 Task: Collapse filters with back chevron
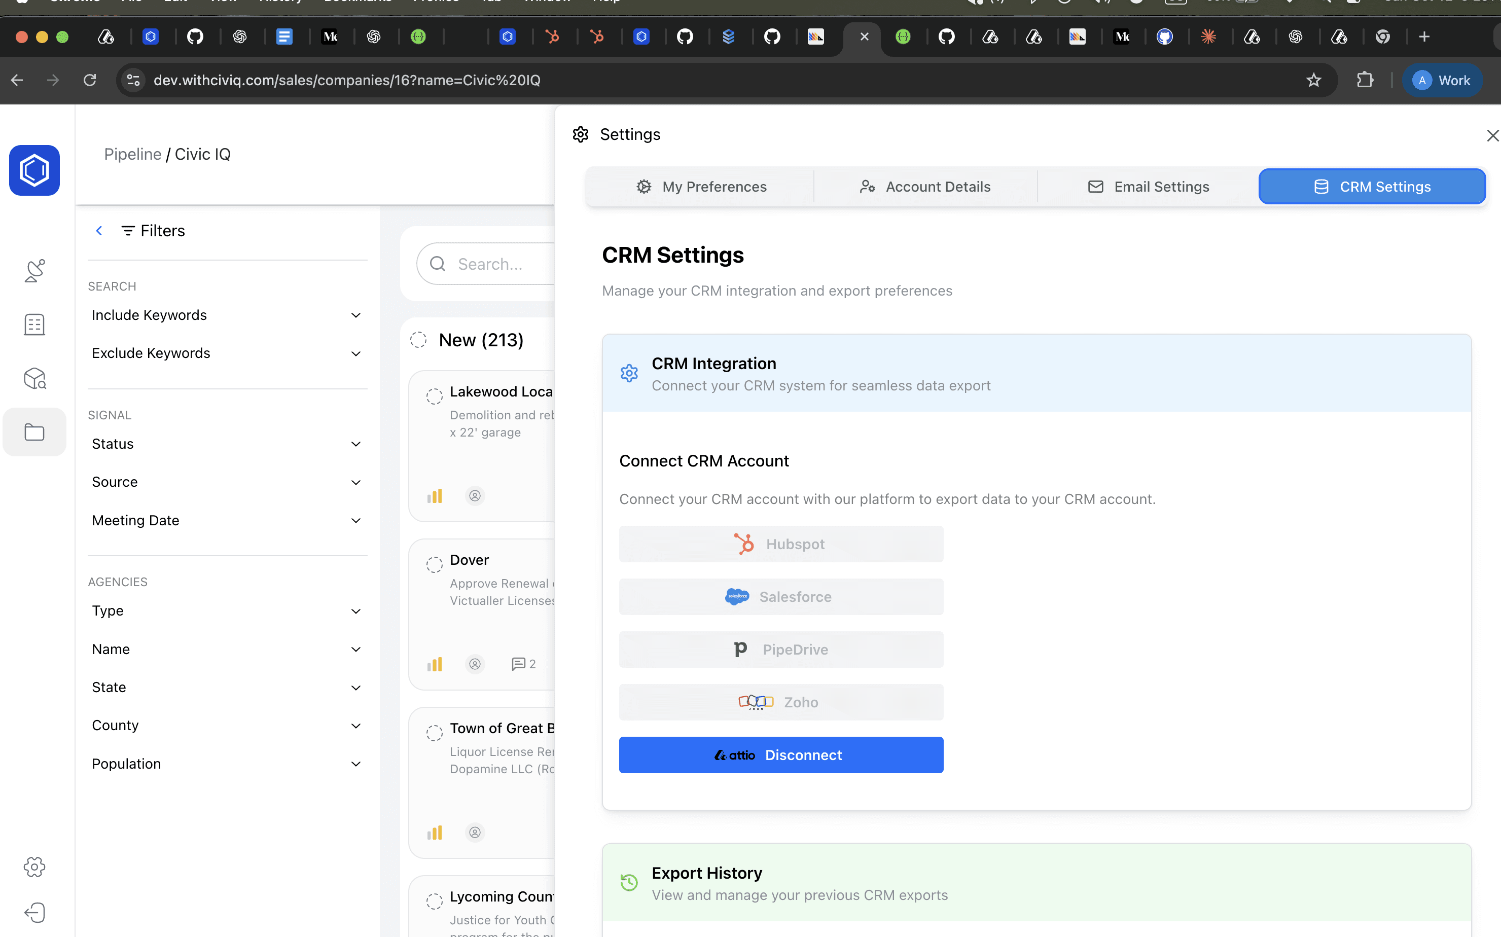tap(99, 231)
